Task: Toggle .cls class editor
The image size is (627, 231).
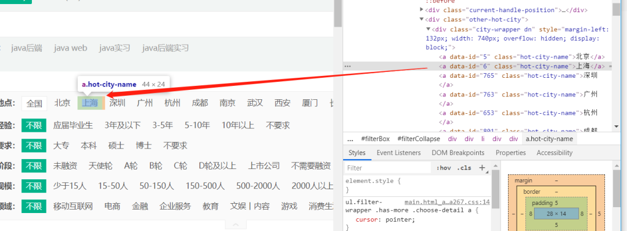Action: coord(464,168)
